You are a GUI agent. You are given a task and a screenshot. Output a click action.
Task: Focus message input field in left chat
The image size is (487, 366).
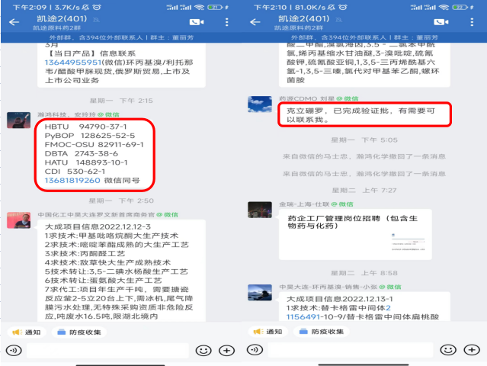pos(107,351)
